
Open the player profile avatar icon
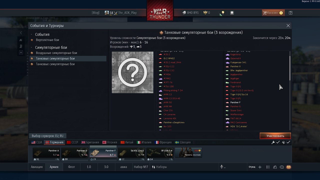(107, 13)
